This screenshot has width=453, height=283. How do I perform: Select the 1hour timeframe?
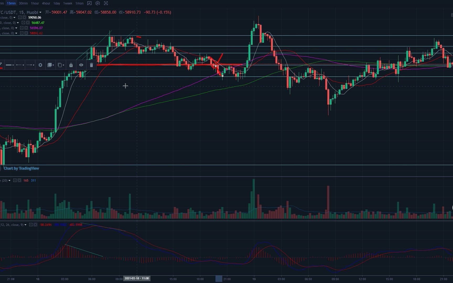[35, 3]
